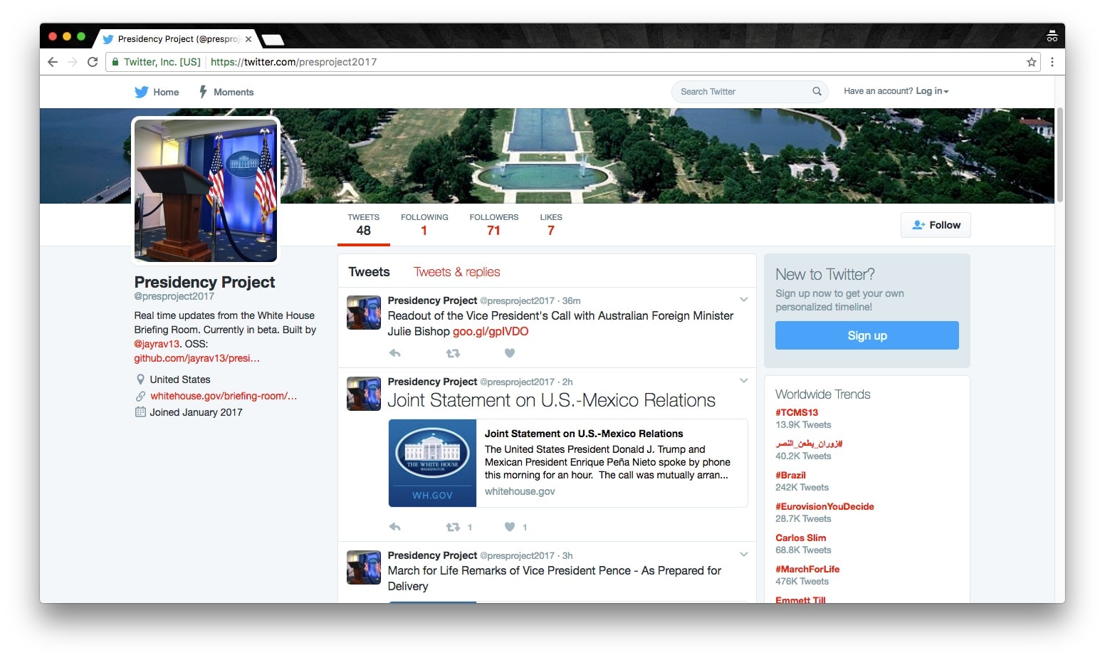The height and width of the screenshot is (660, 1105).
Task: Open the Followers count tab
Action: pyautogui.click(x=494, y=225)
